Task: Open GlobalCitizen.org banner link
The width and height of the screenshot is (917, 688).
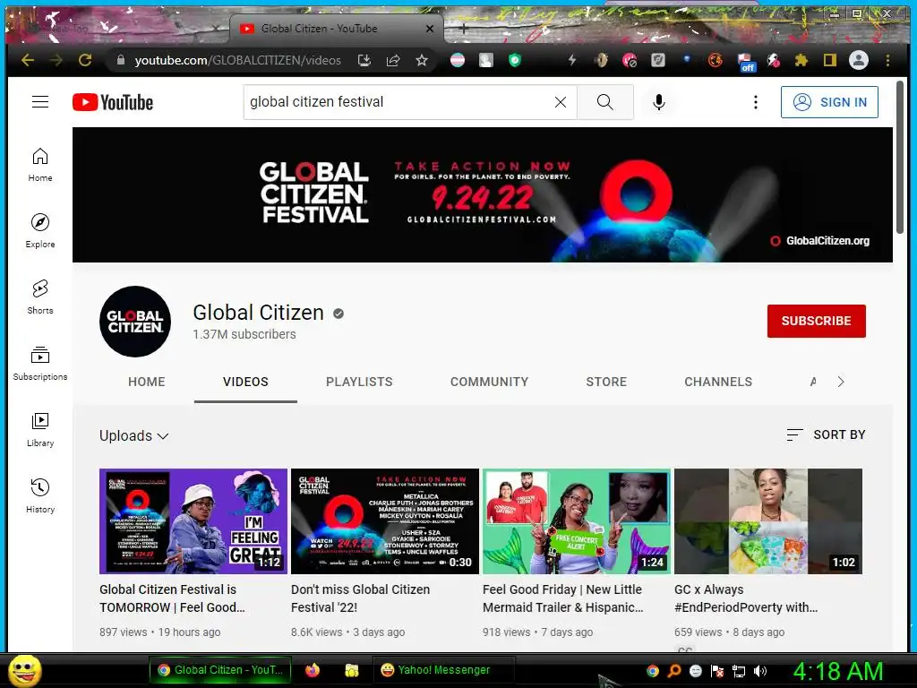Action: tap(820, 240)
